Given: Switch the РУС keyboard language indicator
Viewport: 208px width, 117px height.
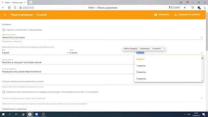Looking at the screenshot, I should (x=189, y=114).
